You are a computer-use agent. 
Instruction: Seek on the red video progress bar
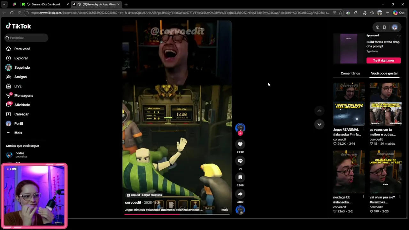click(x=177, y=214)
